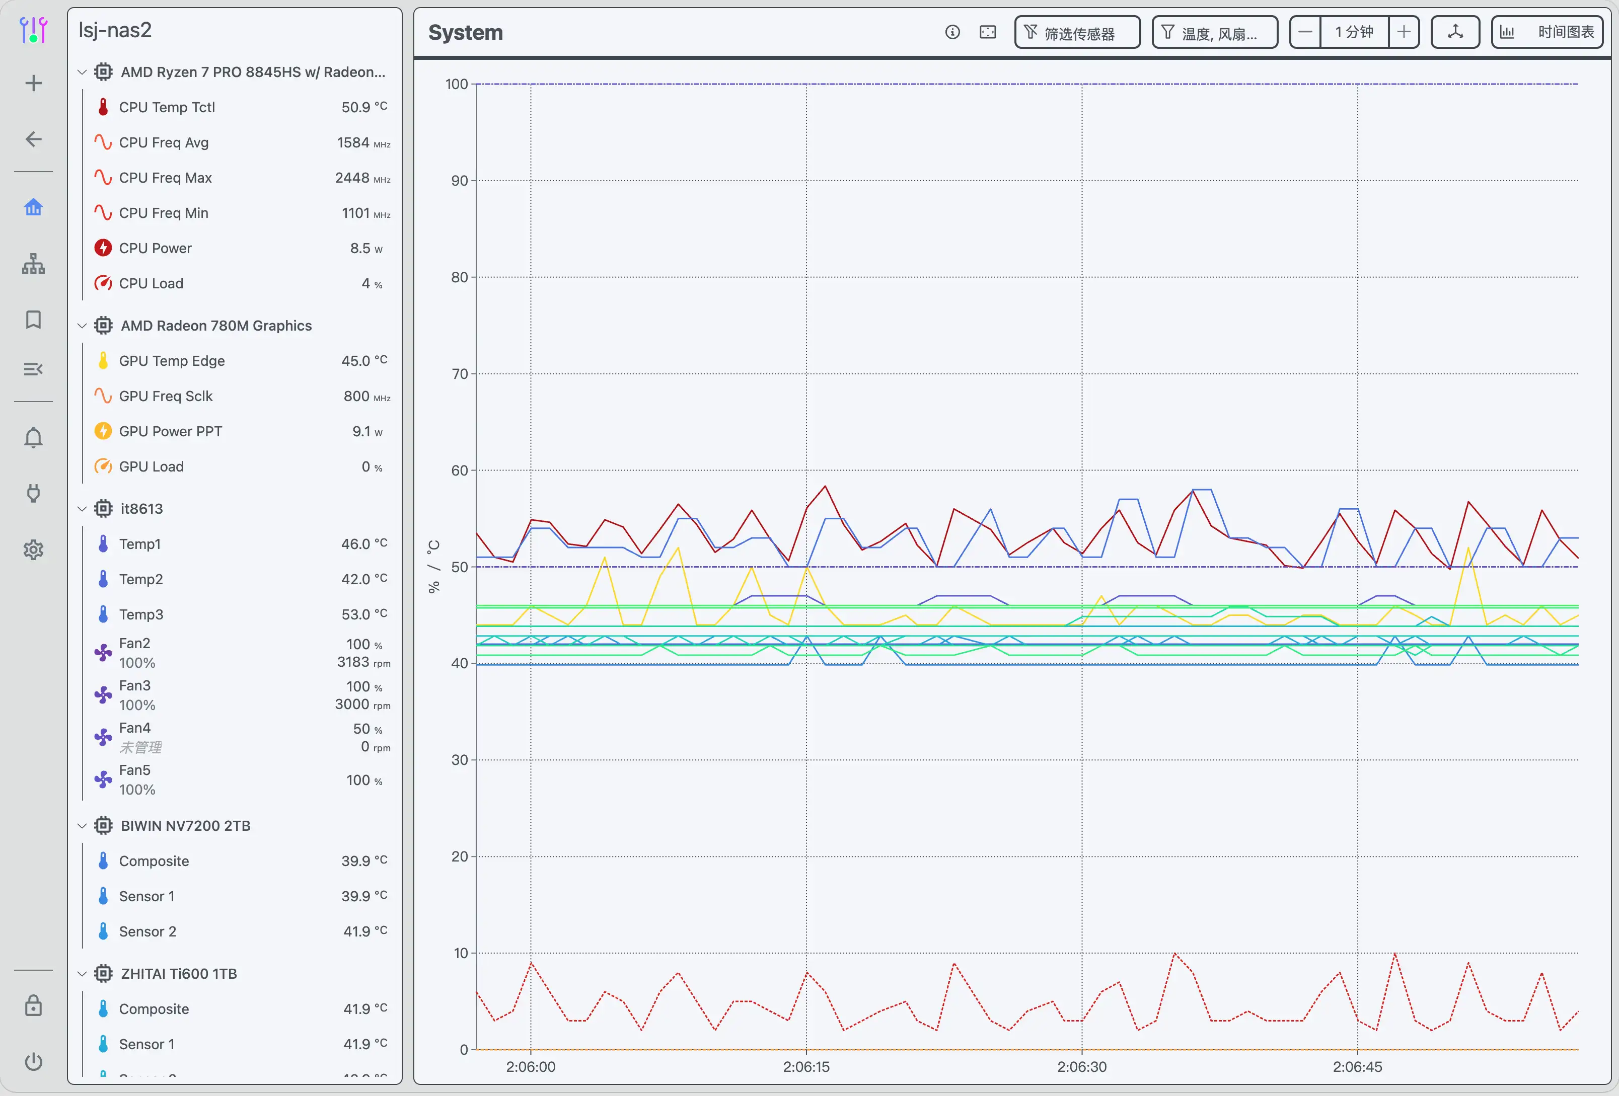Viewport: 1619px width, 1096px height.
Task: Click the 2:06:15 time axis label
Action: coord(806,1067)
